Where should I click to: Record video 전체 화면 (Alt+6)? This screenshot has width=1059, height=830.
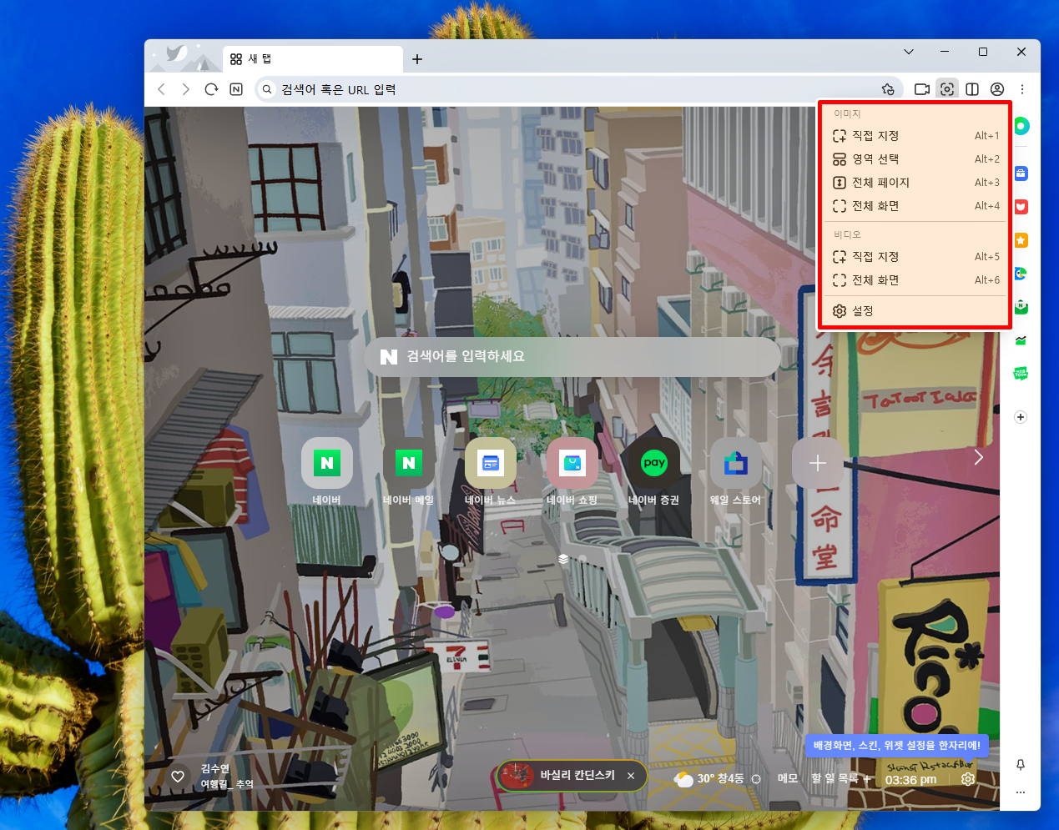(915, 280)
